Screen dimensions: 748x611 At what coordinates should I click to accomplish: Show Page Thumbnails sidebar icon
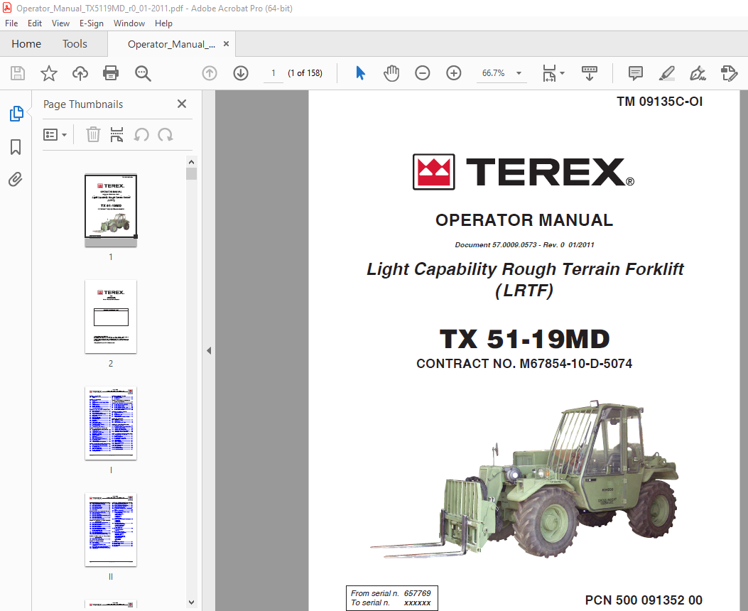point(16,114)
